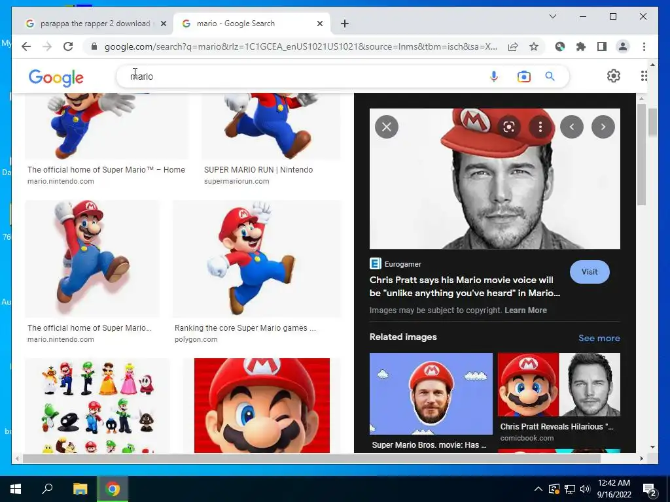The height and width of the screenshot is (502, 670).
Task: Open the SUPER MARIO RUN Nintendo result
Action: coord(258,169)
